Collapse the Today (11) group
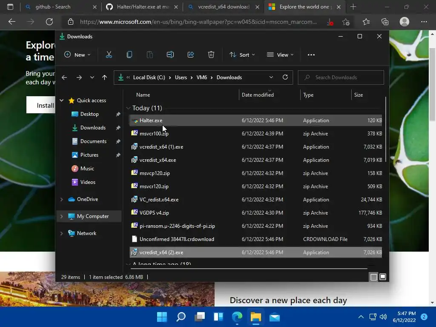 pyautogui.click(x=128, y=108)
